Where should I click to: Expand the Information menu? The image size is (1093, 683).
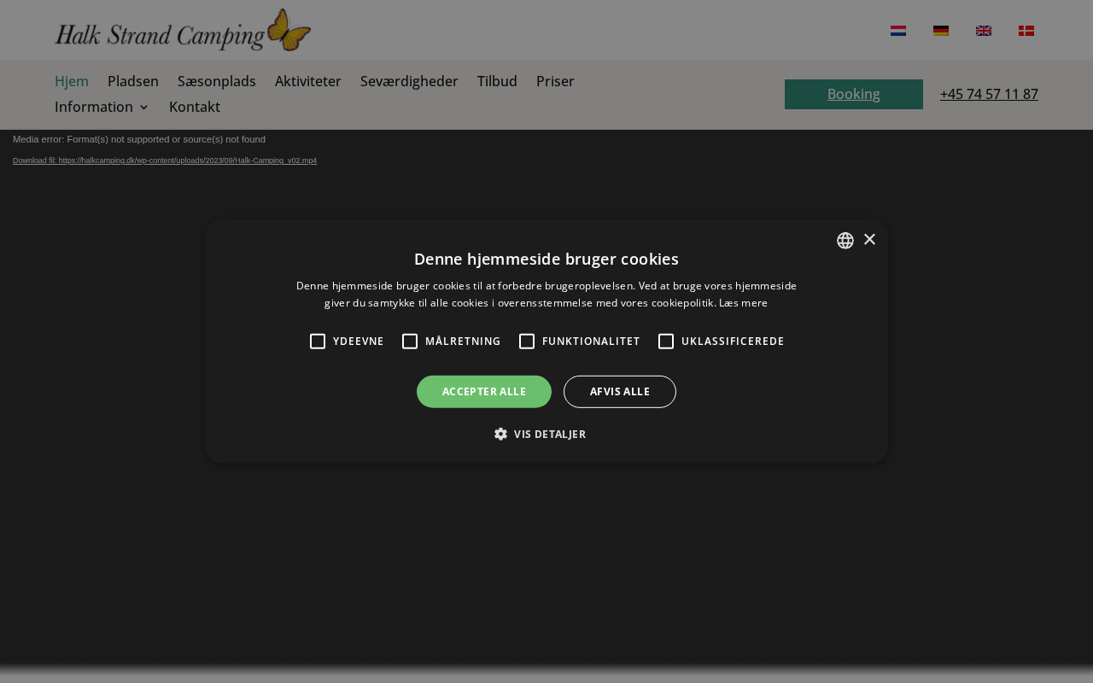(102, 107)
